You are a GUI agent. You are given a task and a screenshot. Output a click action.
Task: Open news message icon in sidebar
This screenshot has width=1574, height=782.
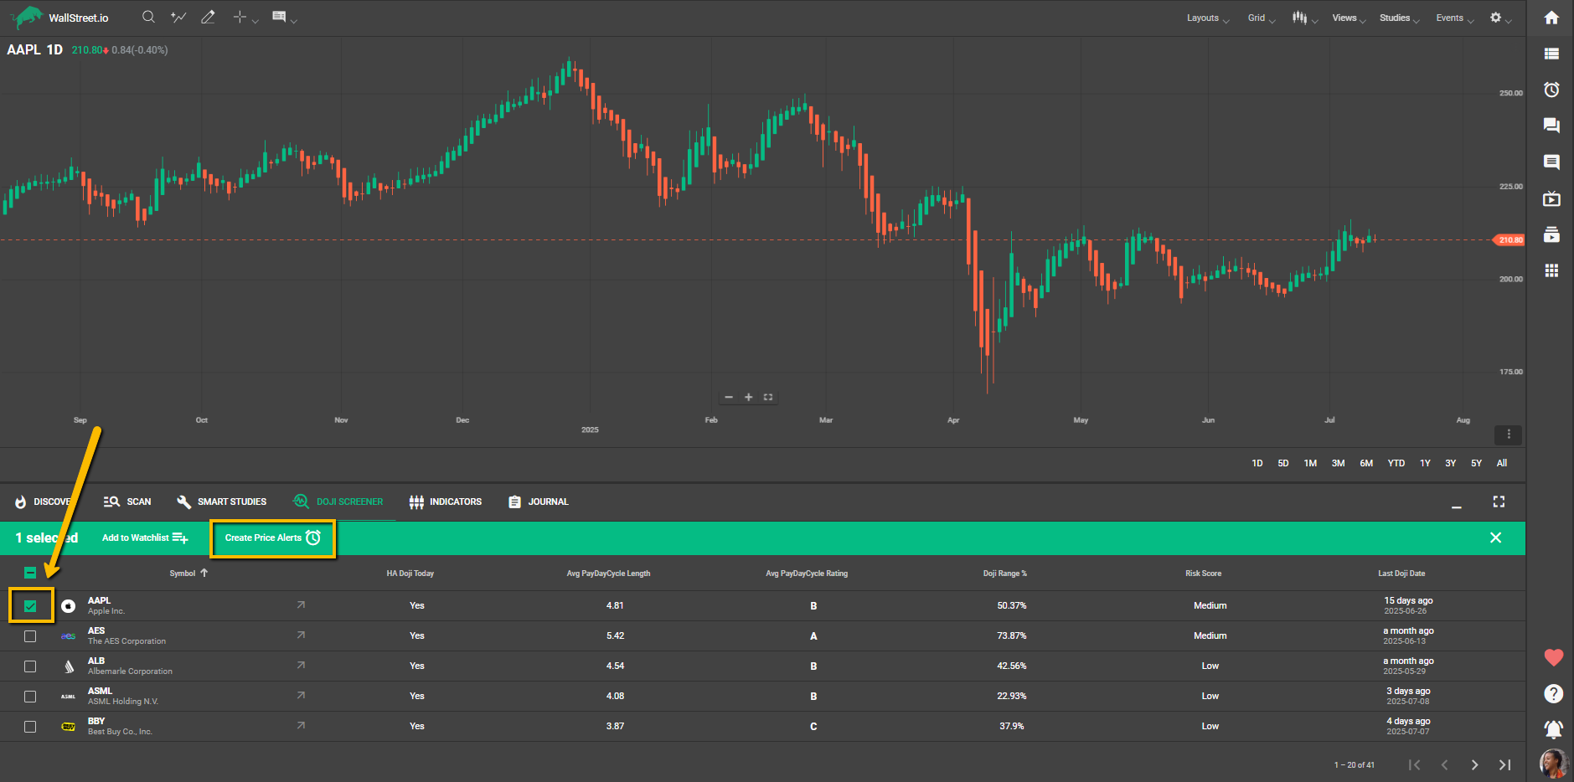coord(1551,162)
